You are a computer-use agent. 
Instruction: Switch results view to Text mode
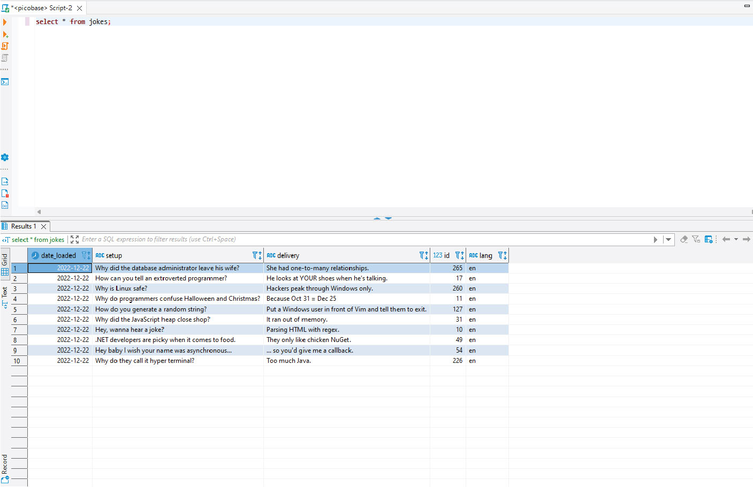(x=5, y=298)
